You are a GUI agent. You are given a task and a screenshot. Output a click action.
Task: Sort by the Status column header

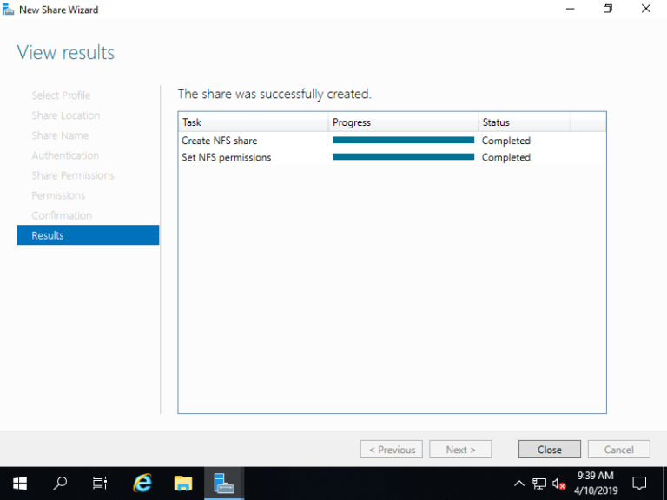(524, 122)
